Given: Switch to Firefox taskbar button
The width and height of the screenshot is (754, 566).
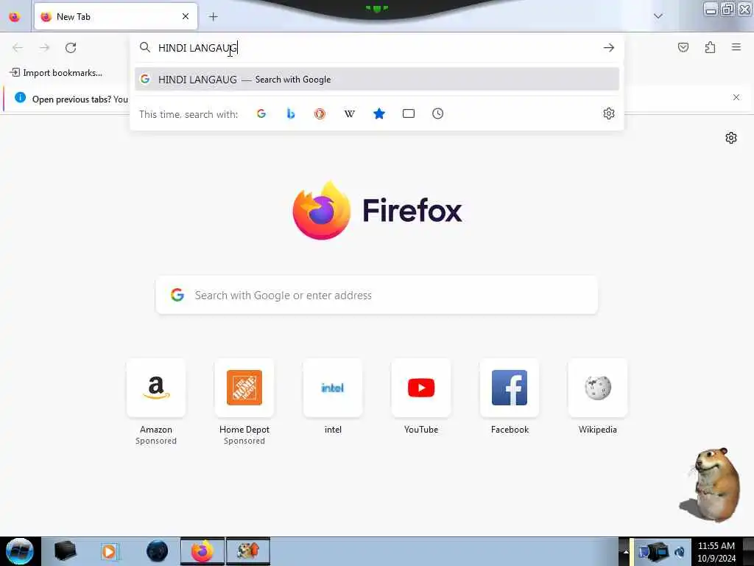Looking at the screenshot, I should tap(202, 551).
